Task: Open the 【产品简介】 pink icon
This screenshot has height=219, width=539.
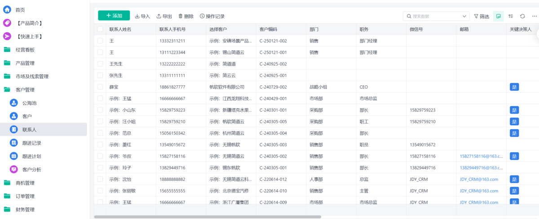Action: coord(7,23)
